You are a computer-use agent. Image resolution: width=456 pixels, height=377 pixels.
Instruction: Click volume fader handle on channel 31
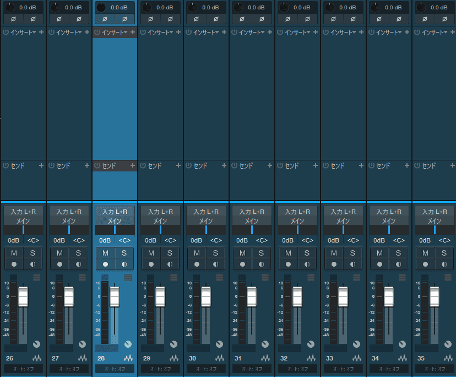click(252, 297)
